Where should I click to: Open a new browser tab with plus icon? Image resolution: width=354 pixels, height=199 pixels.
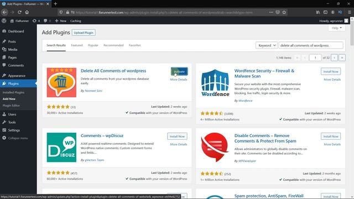coord(55,4)
